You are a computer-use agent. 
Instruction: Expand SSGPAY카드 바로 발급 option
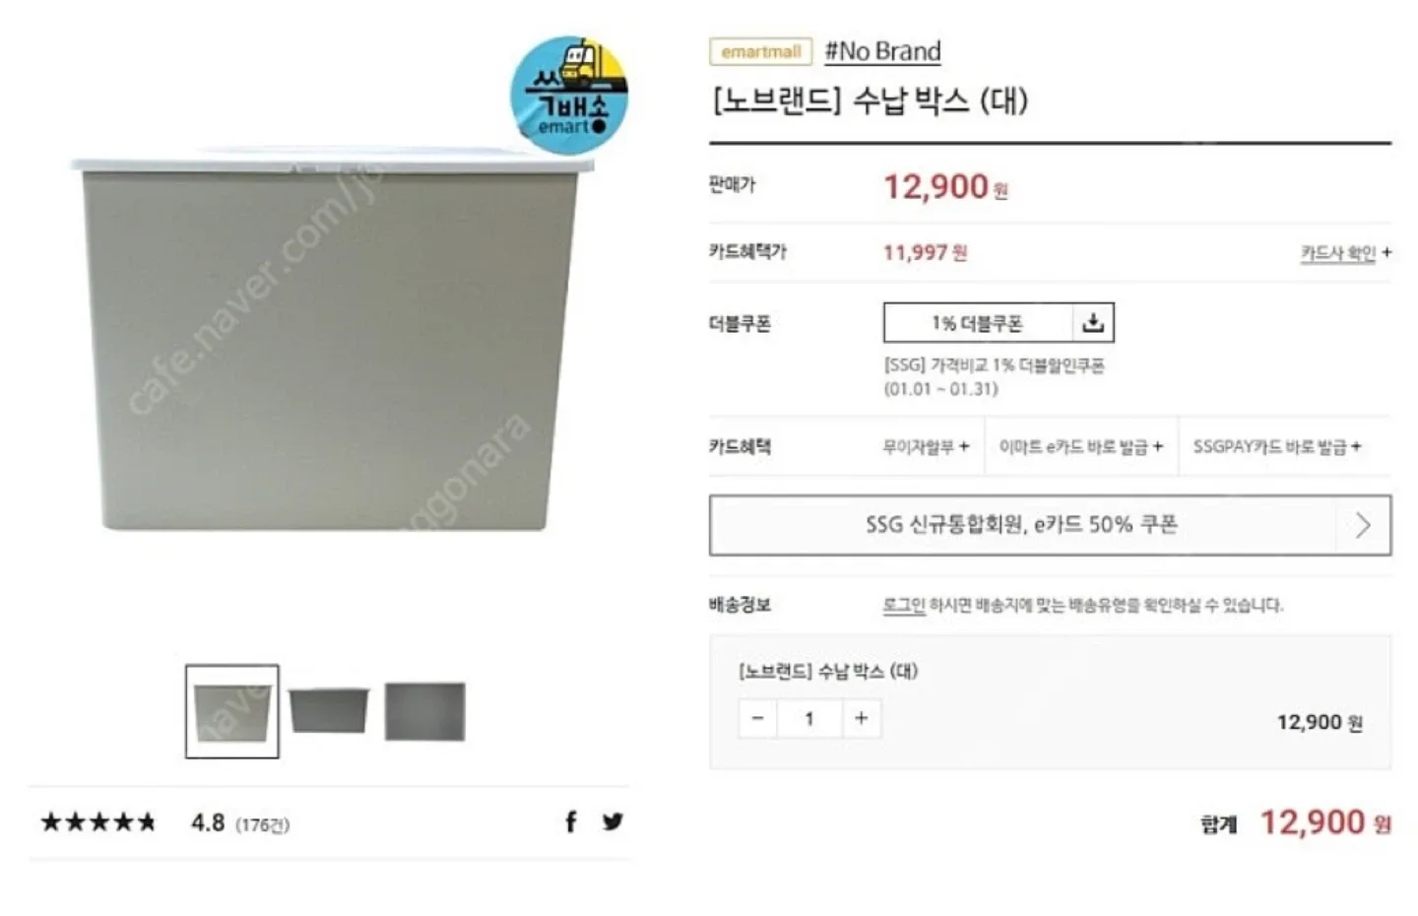(1277, 447)
